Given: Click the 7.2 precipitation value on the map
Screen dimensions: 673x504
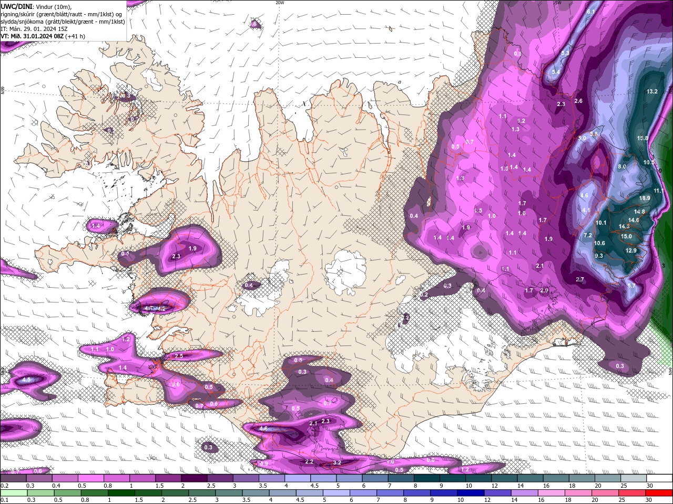Looking at the screenshot, I should pyautogui.click(x=588, y=235).
